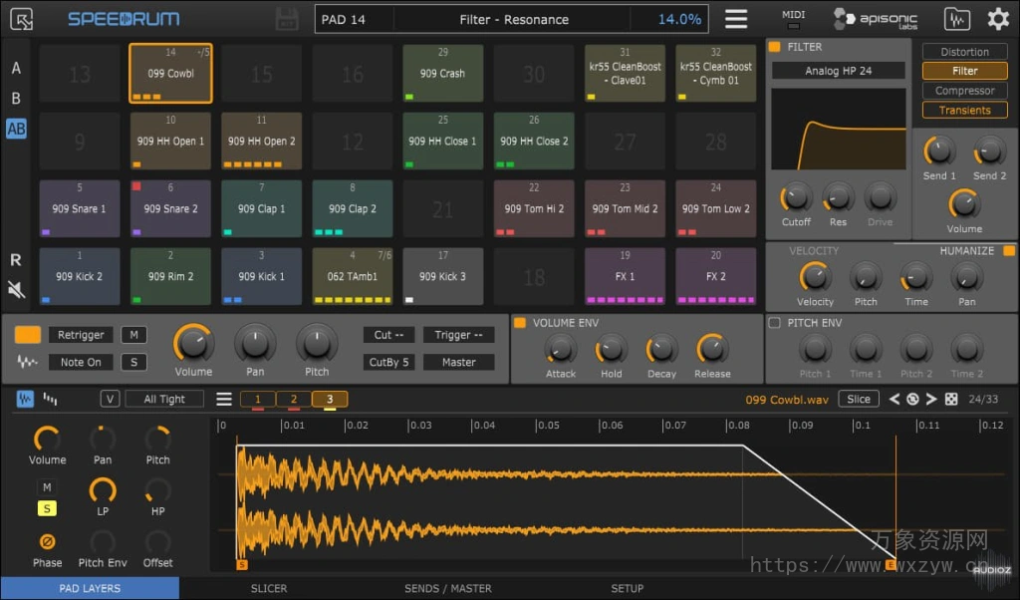Open the CutBy 5 dropdown
This screenshot has width=1020, height=600.
388,362
